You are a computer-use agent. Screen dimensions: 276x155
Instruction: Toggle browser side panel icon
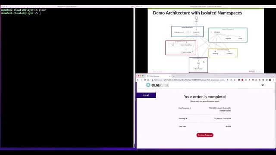coord(267,80)
